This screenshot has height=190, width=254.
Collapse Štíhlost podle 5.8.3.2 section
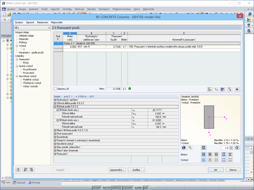click(x=55, y=107)
